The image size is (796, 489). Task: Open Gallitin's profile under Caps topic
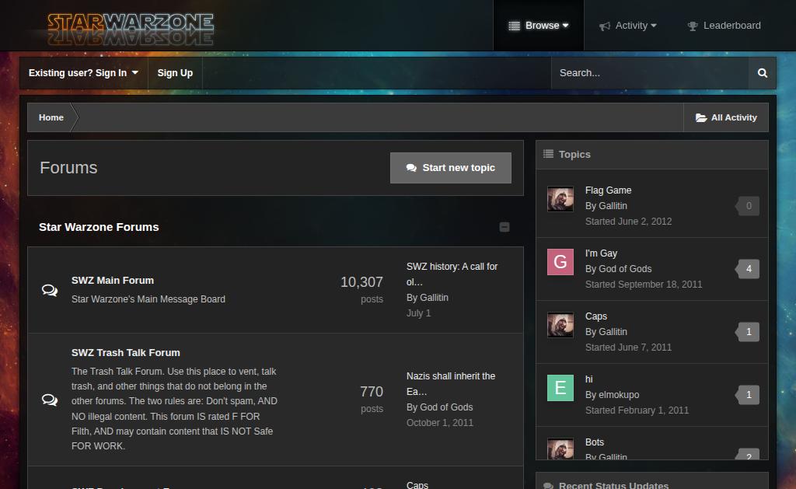(613, 332)
